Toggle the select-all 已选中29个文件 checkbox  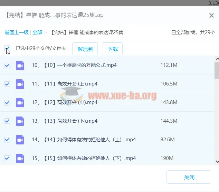tap(7, 49)
